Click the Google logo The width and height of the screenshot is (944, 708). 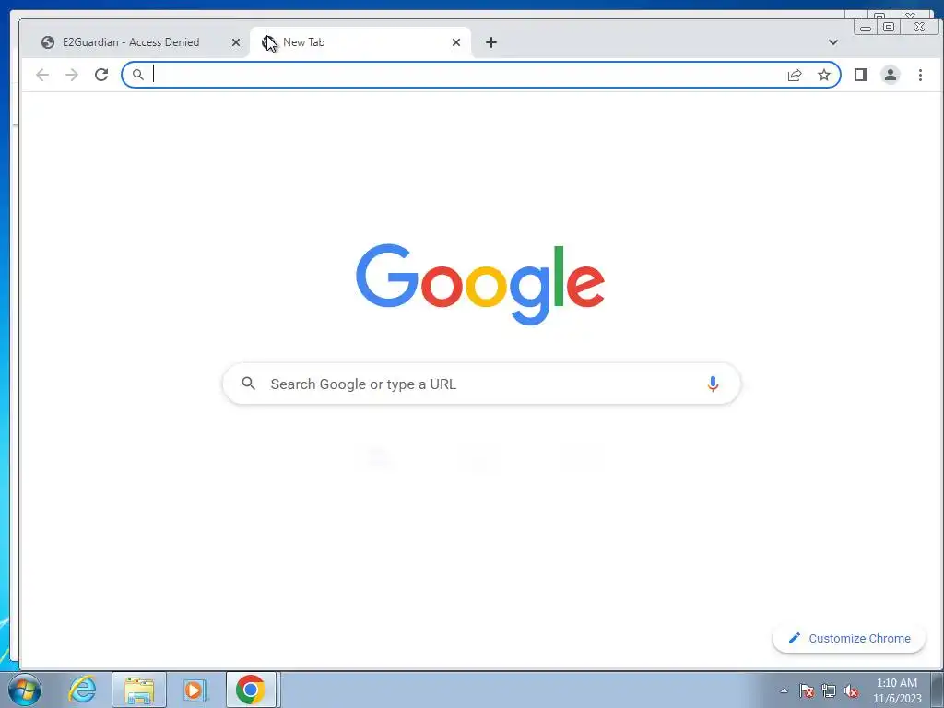479,284
